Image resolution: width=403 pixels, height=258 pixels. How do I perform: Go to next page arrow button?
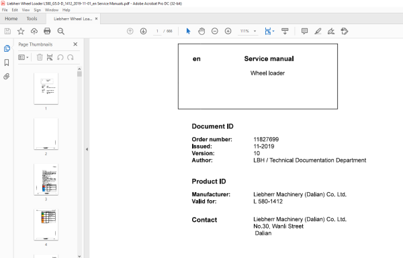pos(144,32)
